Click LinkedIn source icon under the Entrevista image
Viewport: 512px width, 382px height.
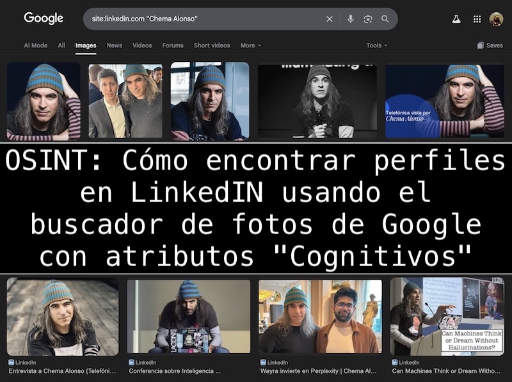(11, 362)
